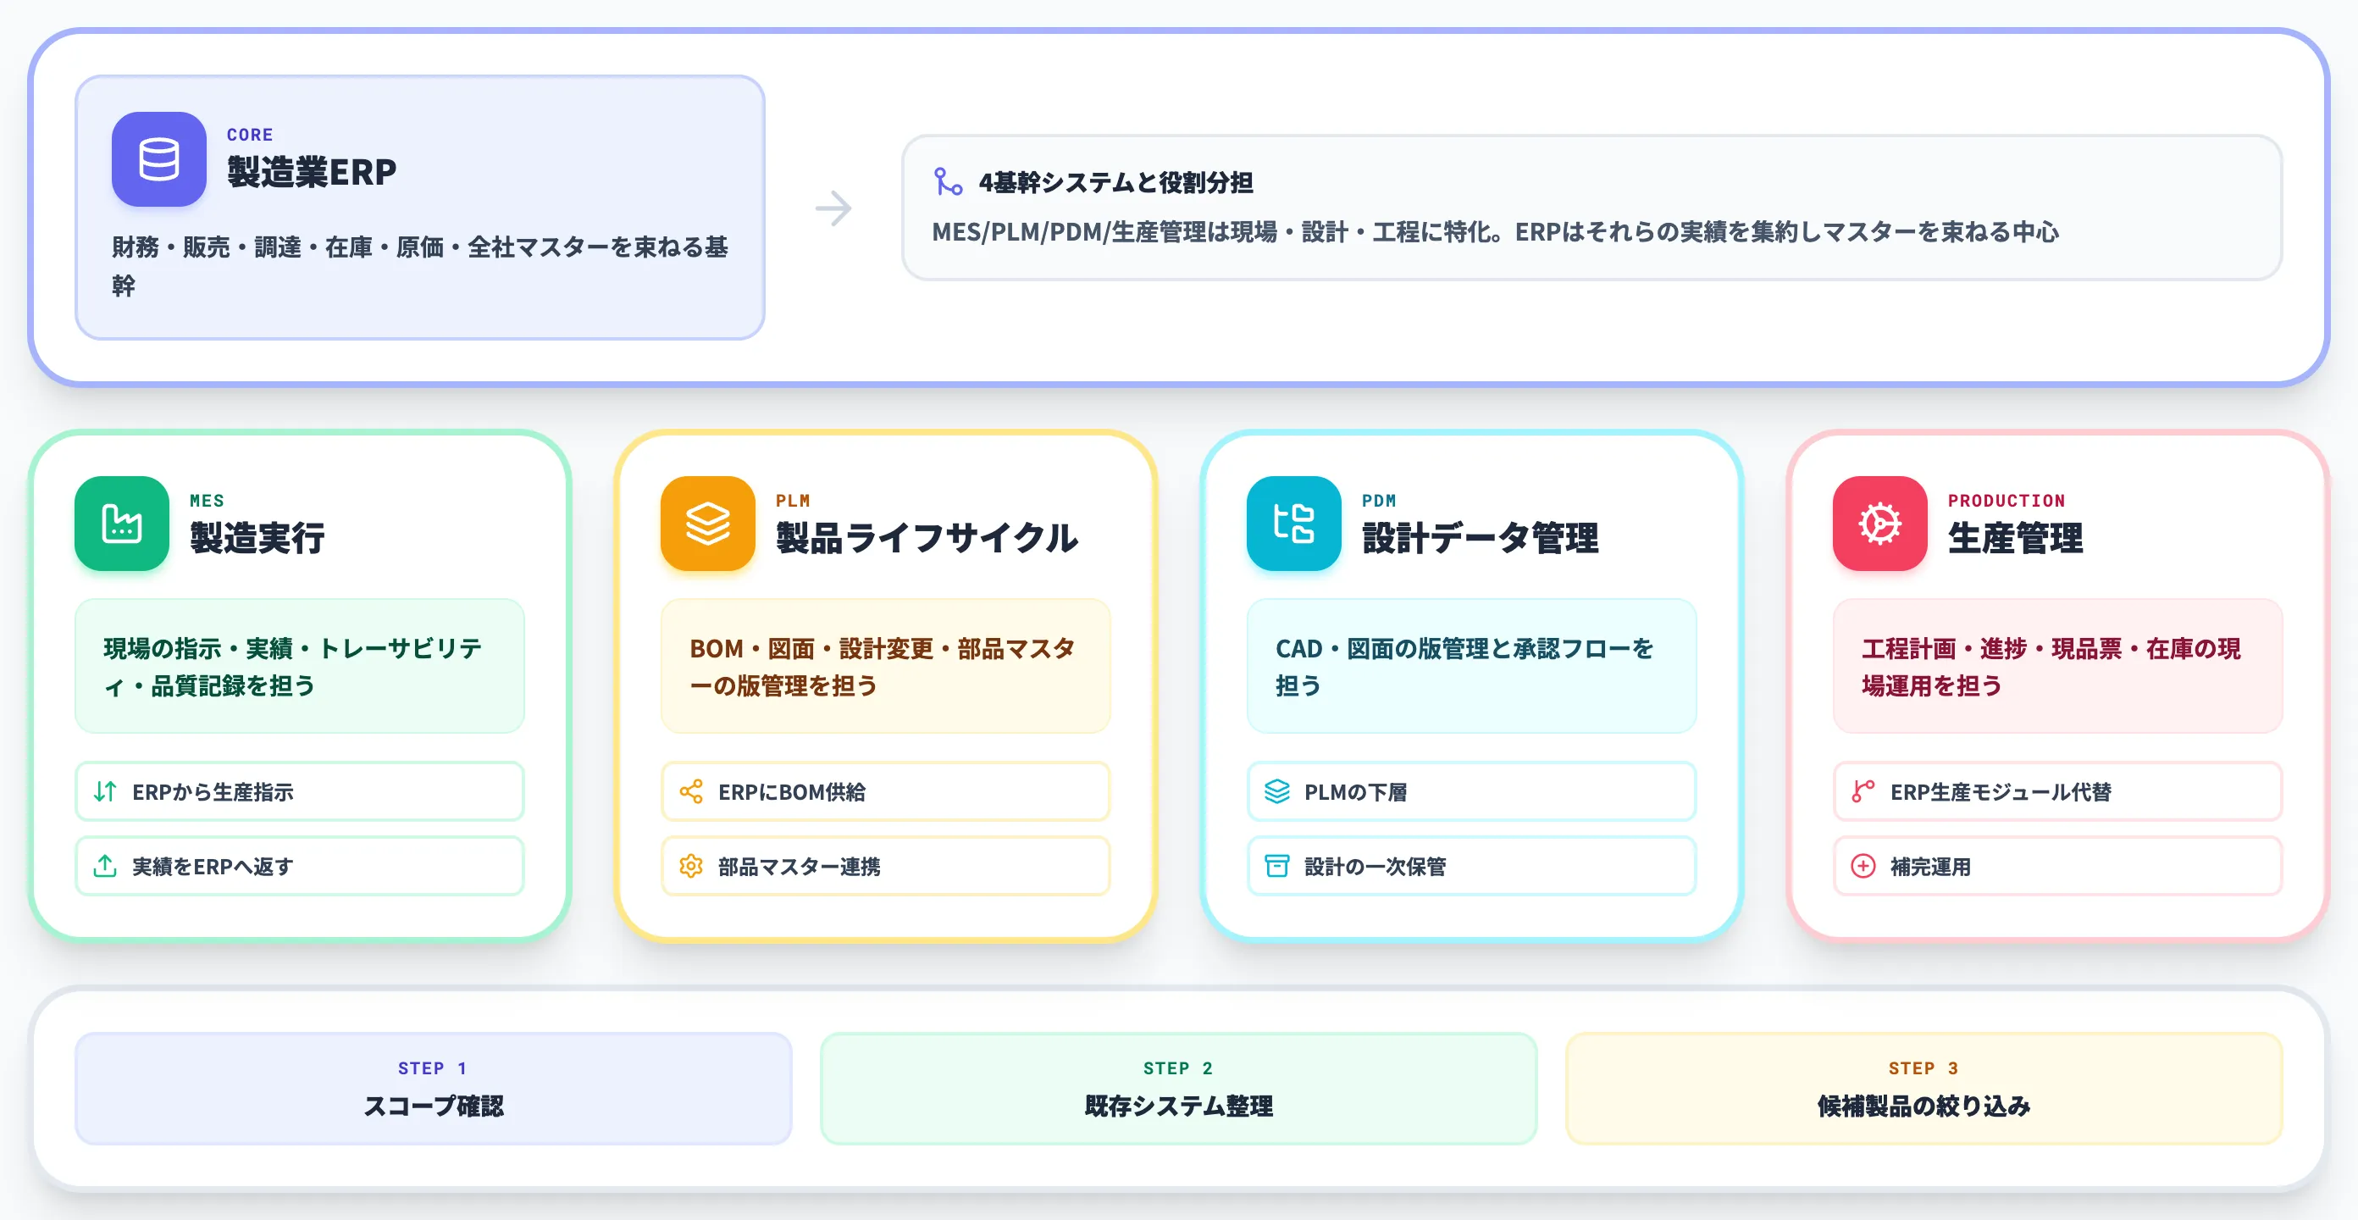2358x1220 pixels.
Task: Select the 補完運用 chip
Action: [x=2056, y=866]
